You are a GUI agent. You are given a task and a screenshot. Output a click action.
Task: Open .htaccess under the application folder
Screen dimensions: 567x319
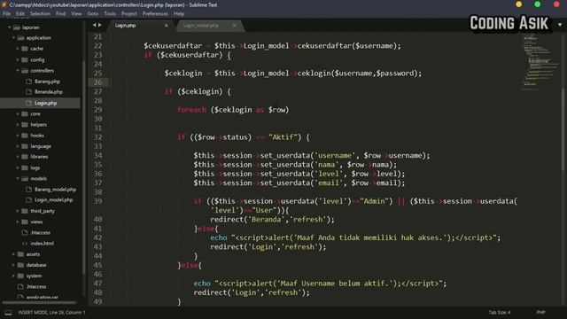coord(41,232)
